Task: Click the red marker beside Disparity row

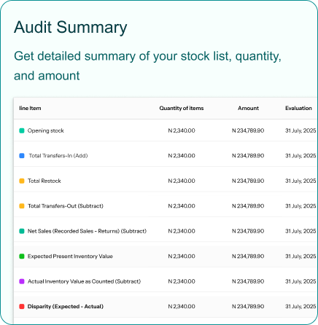Action: coord(22,307)
